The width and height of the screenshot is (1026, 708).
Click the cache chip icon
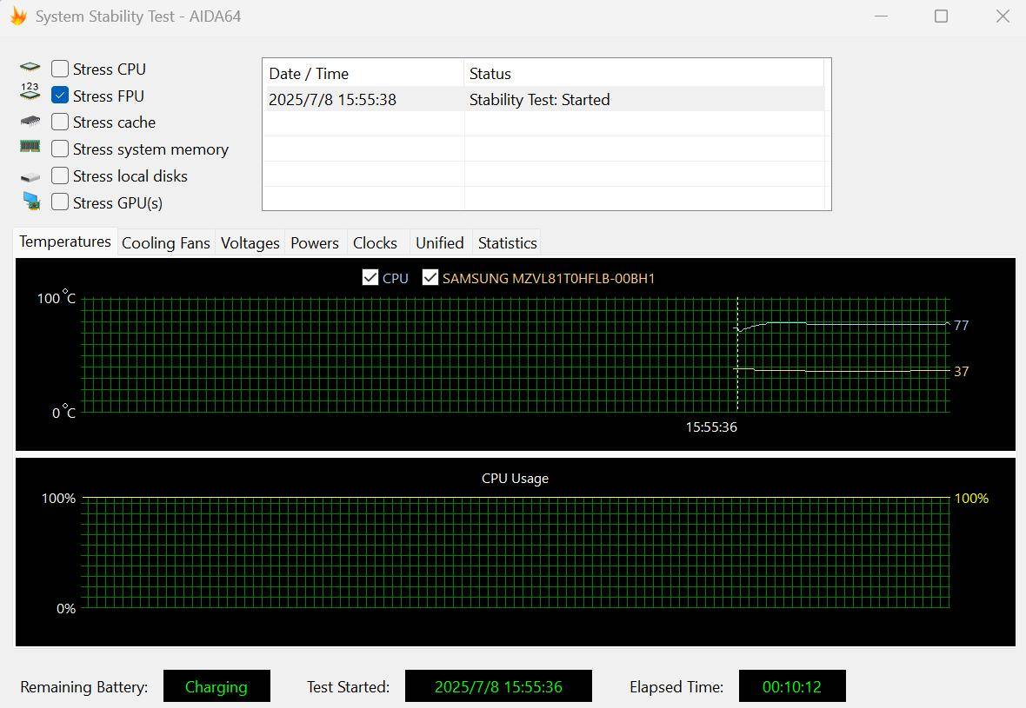30,121
